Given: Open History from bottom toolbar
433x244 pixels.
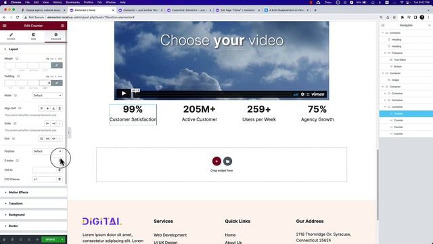Looking at the screenshot, I should (x=21, y=239).
